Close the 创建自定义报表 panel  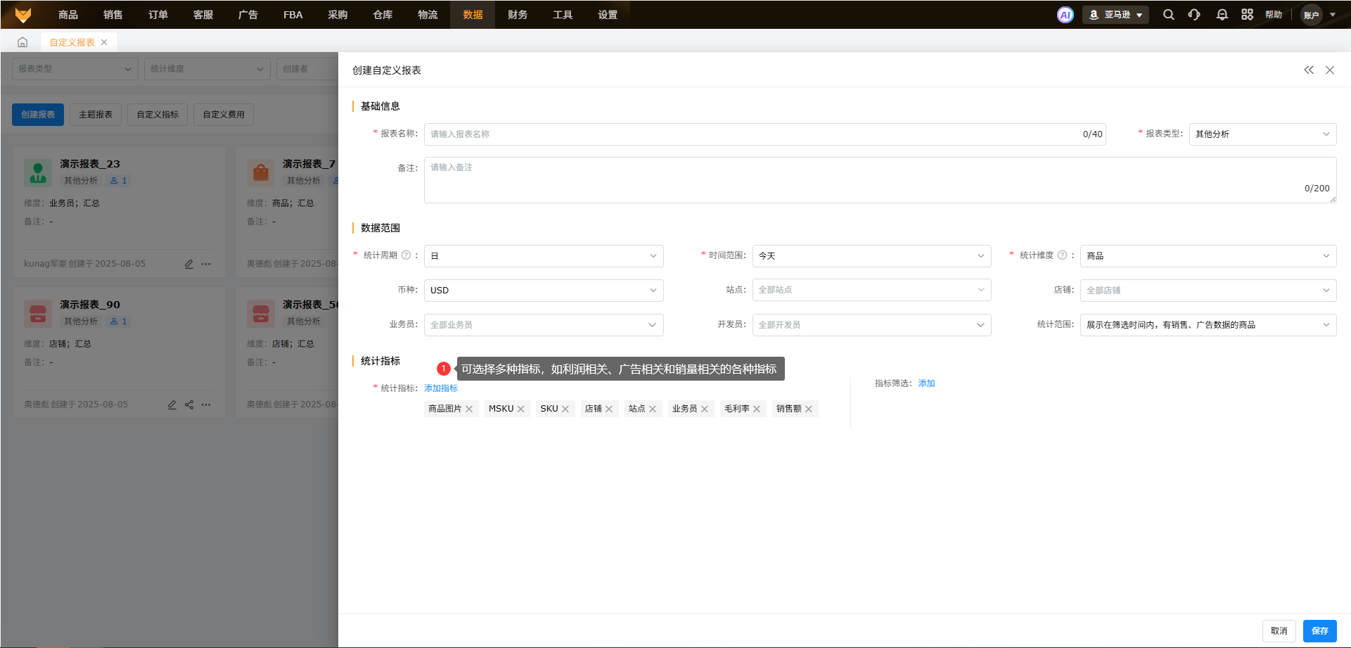(1330, 70)
